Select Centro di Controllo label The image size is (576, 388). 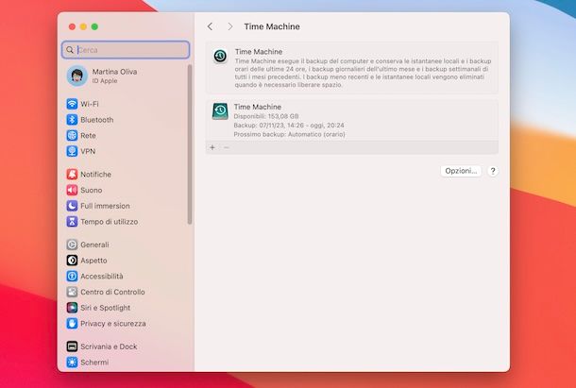pyautogui.click(x=112, y=292)
